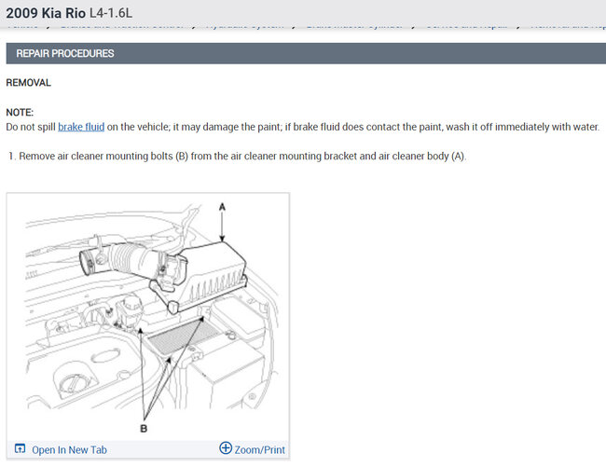
Task: Click the REMOVAL heading text
Action: [28, 83]
